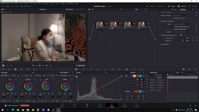Open the Media Pool panel
Screen dimensions: 199x112
[x=26, y=6]
